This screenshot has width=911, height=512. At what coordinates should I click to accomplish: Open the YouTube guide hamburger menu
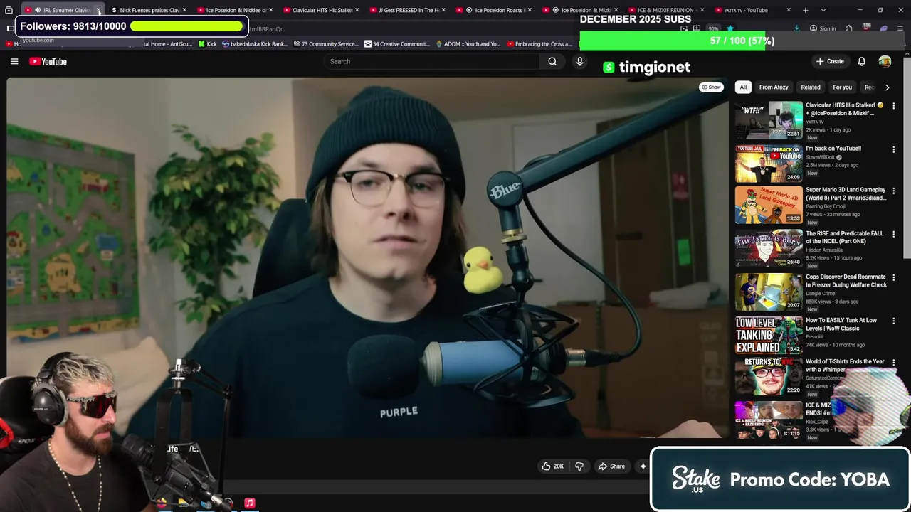pos(14,62)
